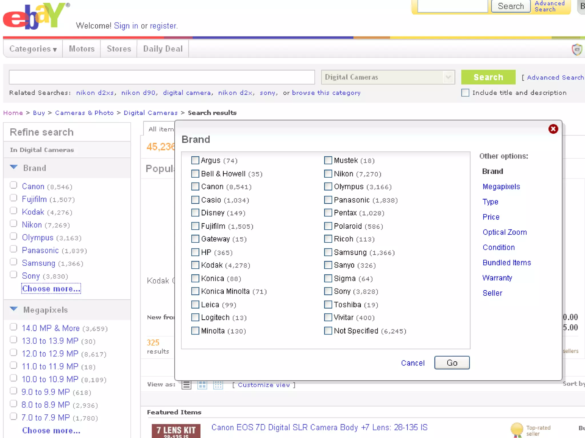585x438 pixels.
Task: Click the 7 Lens Kit item thumbnail
Action: (x=176, y=431)
